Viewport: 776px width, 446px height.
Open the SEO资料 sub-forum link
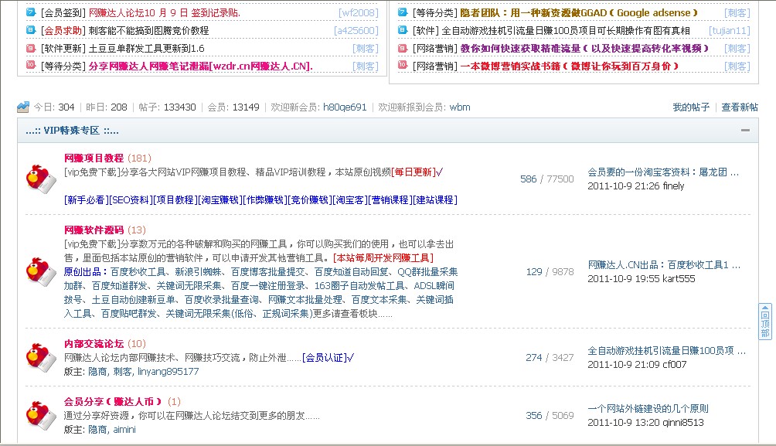[x=130, y=199]
